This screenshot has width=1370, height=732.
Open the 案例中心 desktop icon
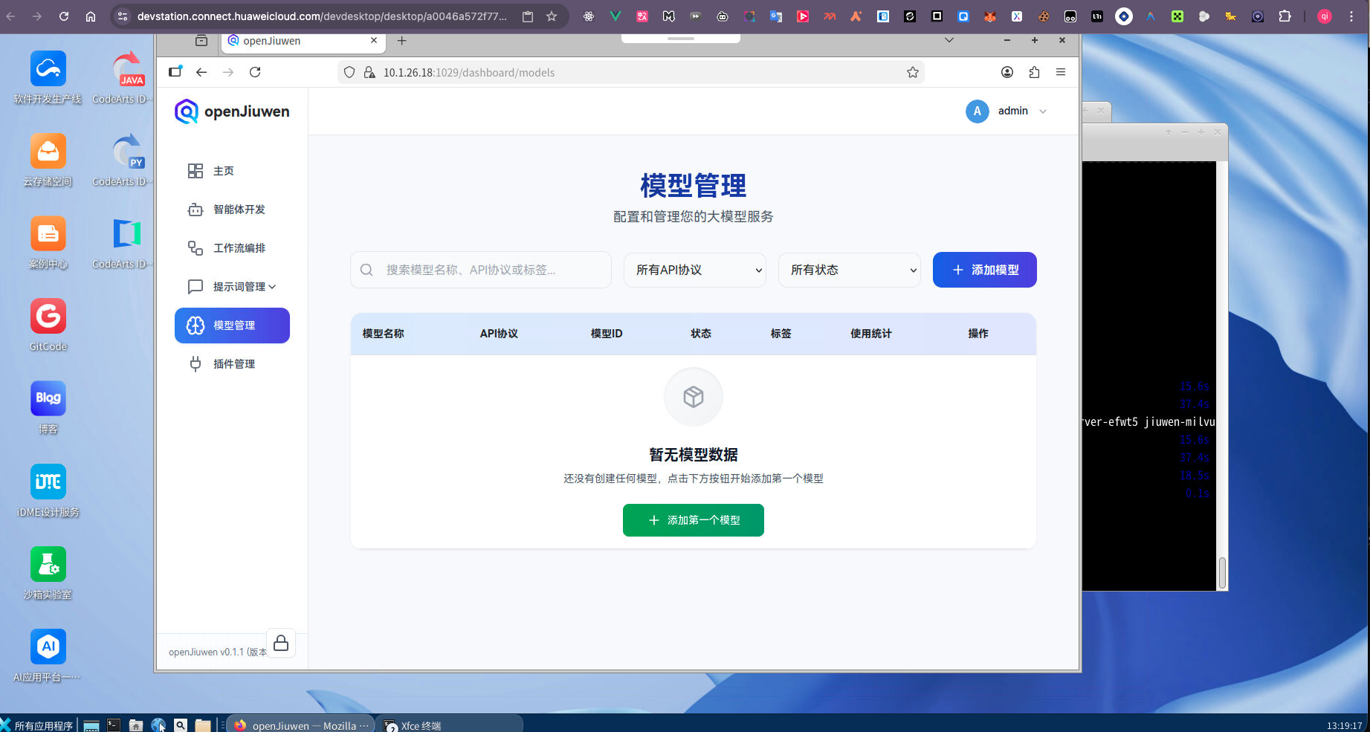coord(48,242)
